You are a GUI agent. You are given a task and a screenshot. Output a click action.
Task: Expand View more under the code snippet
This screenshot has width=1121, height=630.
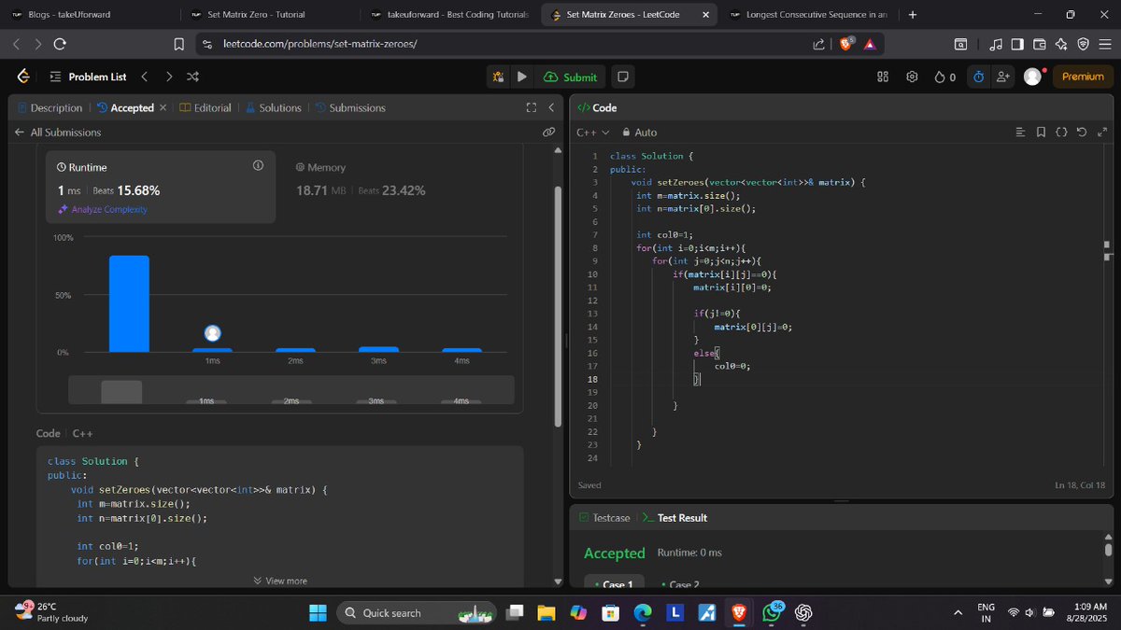coord(280,580)
